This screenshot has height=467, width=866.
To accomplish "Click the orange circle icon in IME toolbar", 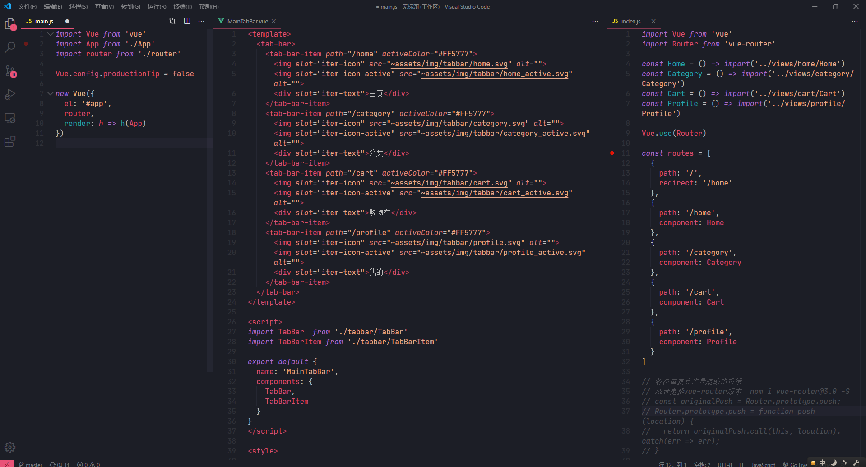I will pyautogui.click(x=813, y=462).
